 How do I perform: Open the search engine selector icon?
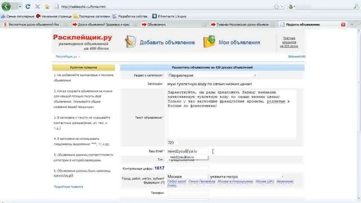(292, 7)
